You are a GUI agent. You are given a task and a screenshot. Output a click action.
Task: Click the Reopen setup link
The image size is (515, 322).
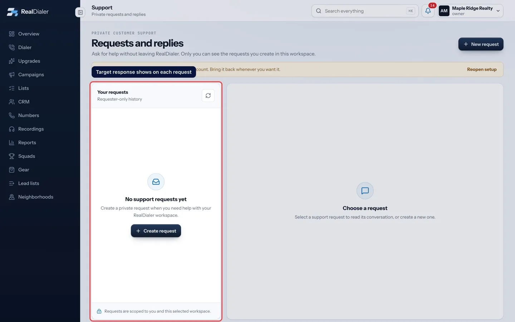(x=482, y=69)
